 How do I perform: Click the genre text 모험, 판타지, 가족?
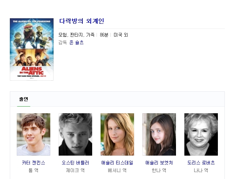[77, 35]
